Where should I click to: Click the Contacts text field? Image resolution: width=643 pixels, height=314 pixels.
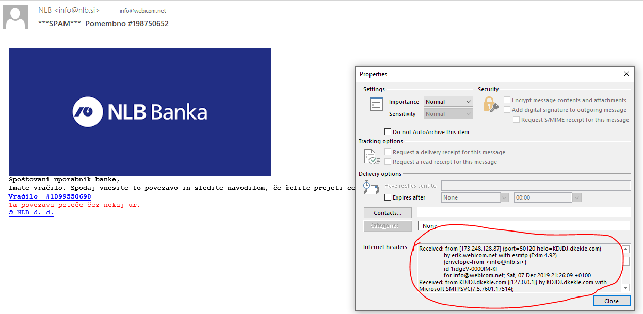tap(524, 212)
